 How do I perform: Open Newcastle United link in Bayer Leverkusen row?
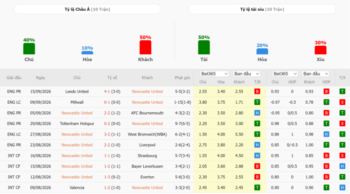pyautogui.click(x=77, y=167)
